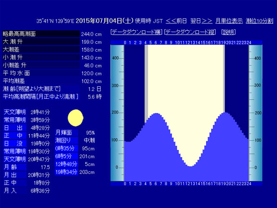This screenshot has height=208, width=277.
Task: Select the 月齢 moon age label
Action: point(15,167)
